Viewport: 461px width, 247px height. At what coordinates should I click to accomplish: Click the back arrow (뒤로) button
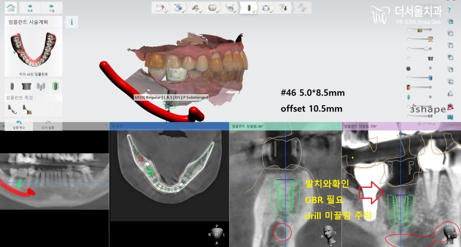tap(30, 7)
